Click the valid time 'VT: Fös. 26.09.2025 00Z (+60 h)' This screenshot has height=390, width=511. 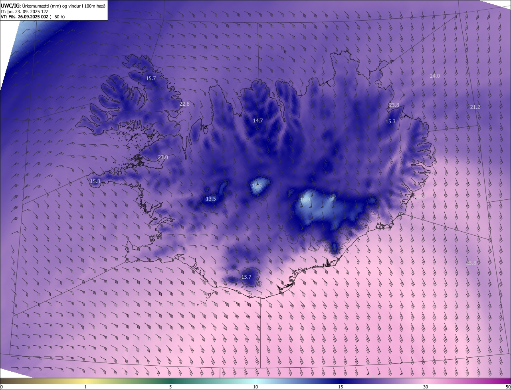33,17
